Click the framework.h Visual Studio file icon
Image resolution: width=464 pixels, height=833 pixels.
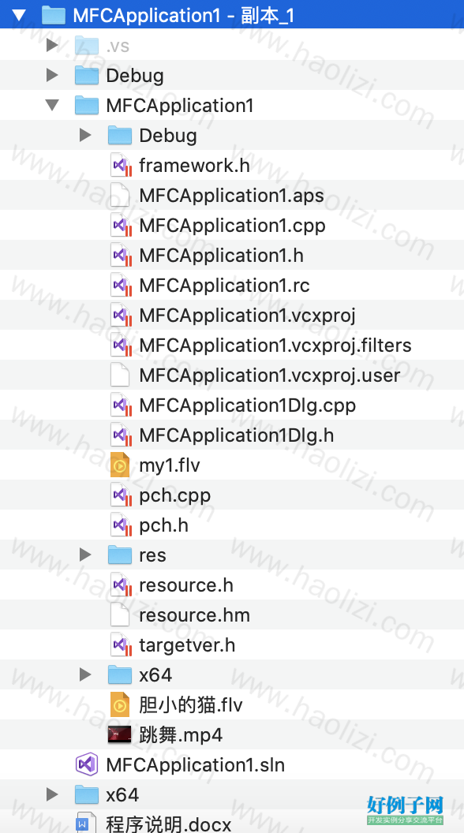(121, 165)
